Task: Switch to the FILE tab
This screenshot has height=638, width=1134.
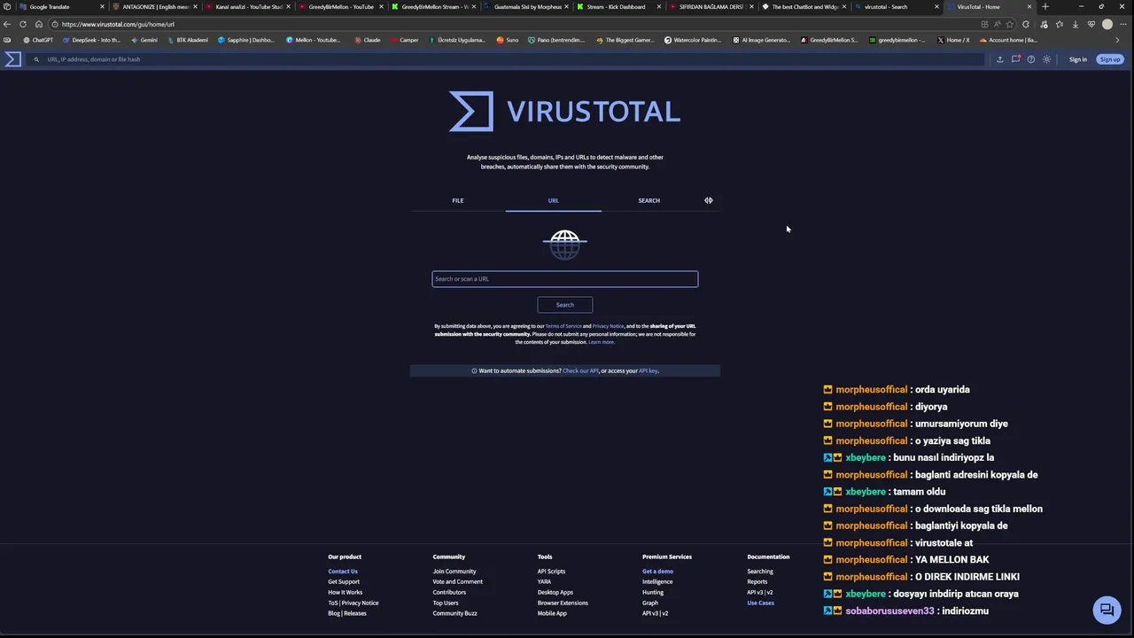Action: 458,200
